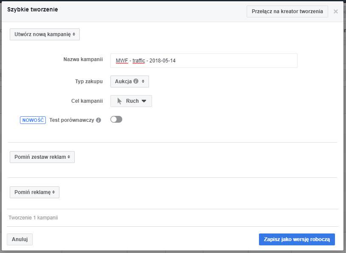Click the cursor icon next to Ruch

click(120, 101)
